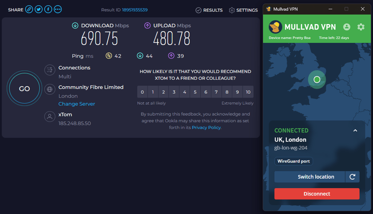This screenshot has height=214, width=373.
Task: Open Result ID 18951935539 link
Action: tap(135, 10)
